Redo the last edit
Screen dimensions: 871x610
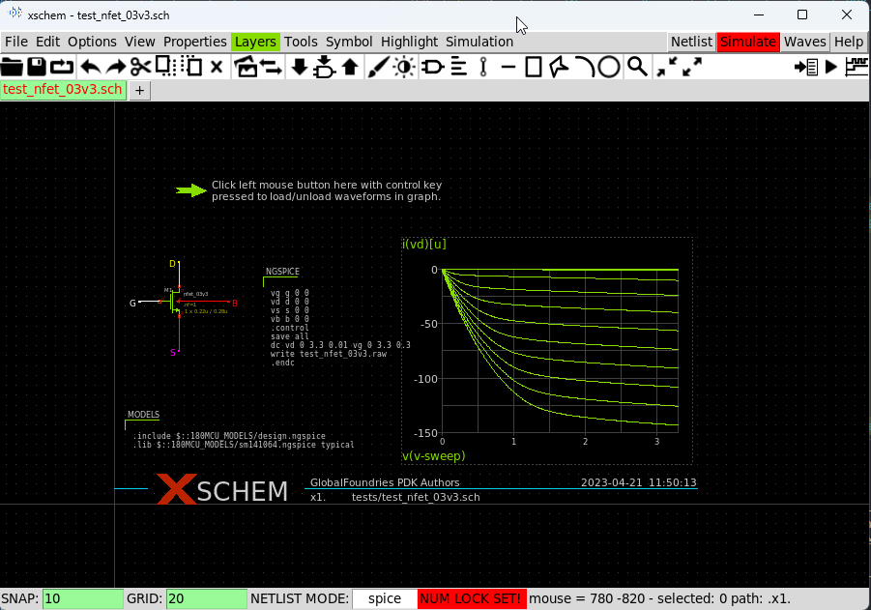pos(117,67)
